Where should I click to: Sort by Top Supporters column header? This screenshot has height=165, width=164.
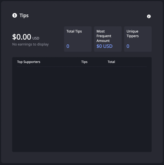pos(29,62)
